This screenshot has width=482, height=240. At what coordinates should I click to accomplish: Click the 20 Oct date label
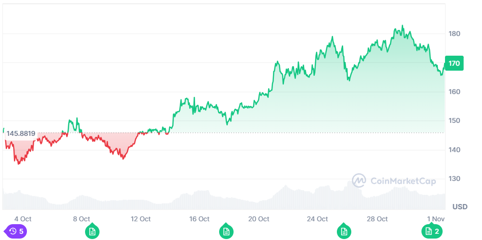click(259, 219)
